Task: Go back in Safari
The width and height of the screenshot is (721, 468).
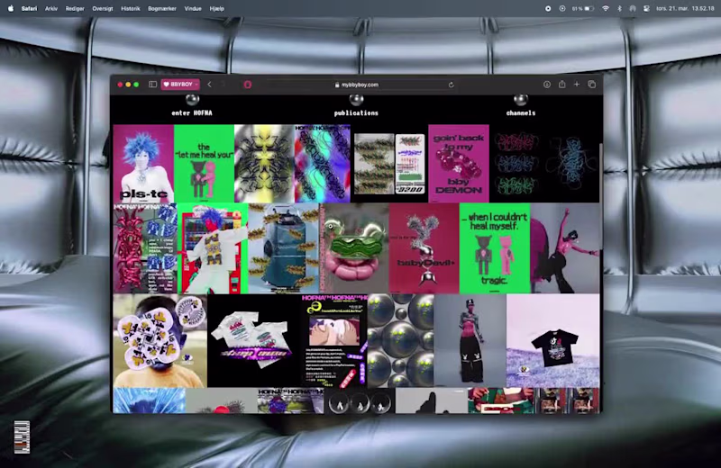Action: pyautogui.click(x=210, y=85)
